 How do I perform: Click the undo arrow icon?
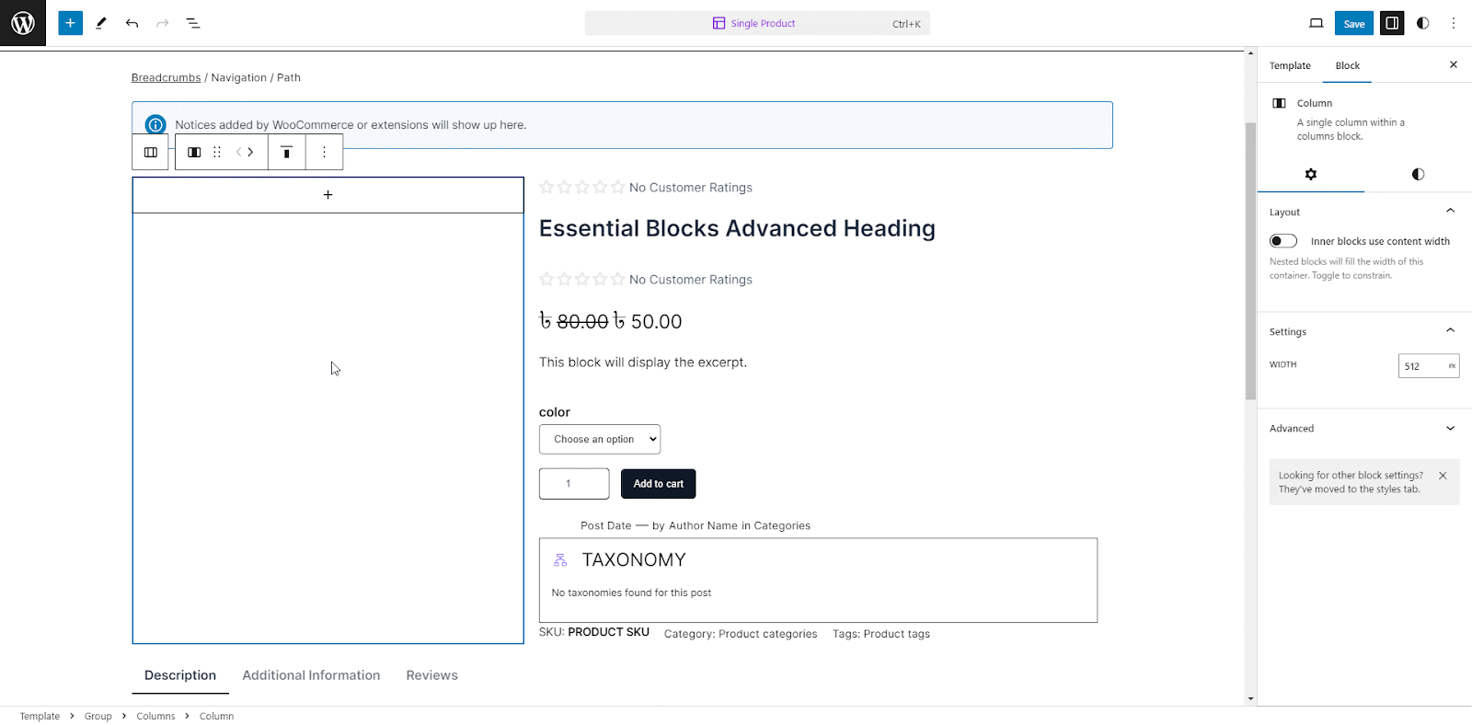pyautogui.click(x=132, y=23)
